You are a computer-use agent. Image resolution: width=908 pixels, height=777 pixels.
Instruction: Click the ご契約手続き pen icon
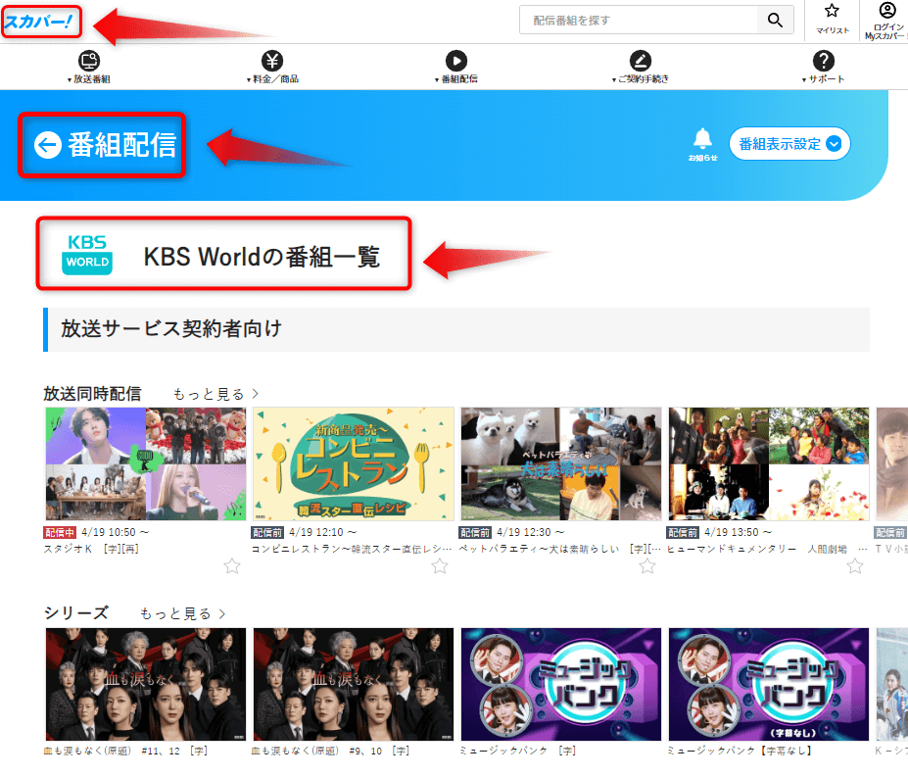click(x=640, y=61)
